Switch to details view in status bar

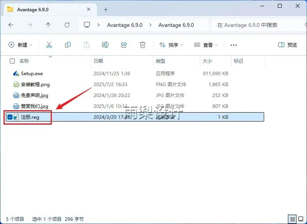pyautogui.click(x=292, y=219)
